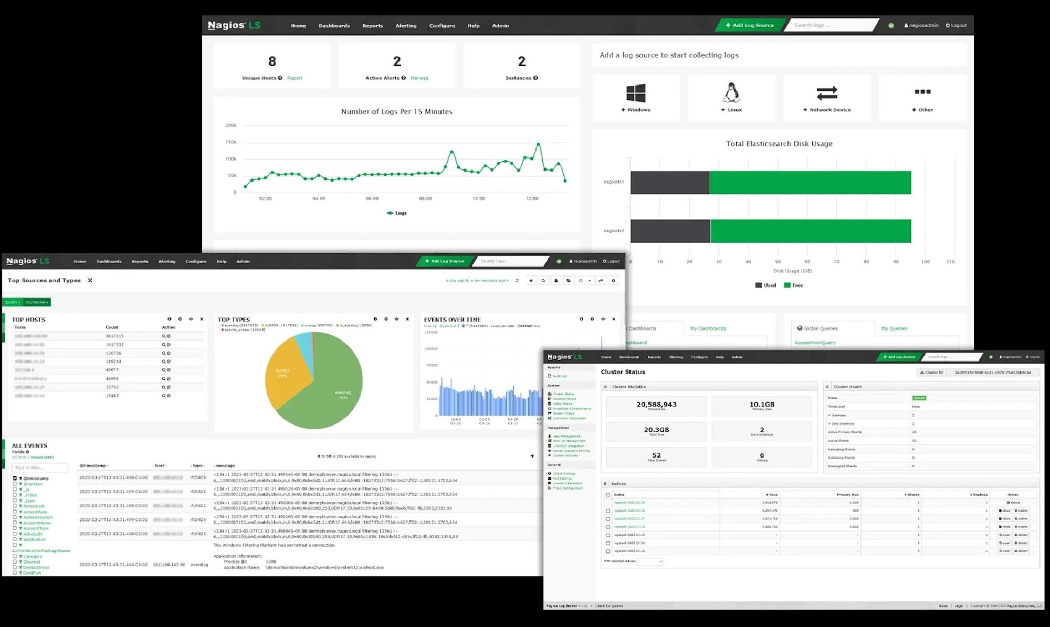Click the alert bell toolbar icon
Viewport: 1050px width, 627px height.
556,281
